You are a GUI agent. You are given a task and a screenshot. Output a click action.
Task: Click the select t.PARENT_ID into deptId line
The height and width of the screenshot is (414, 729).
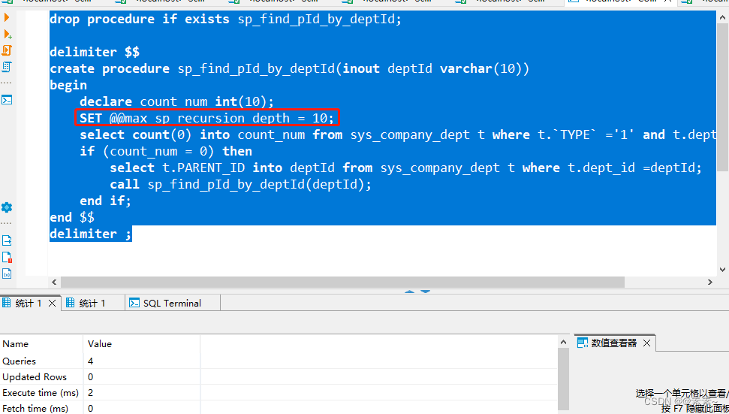(406, 168)
